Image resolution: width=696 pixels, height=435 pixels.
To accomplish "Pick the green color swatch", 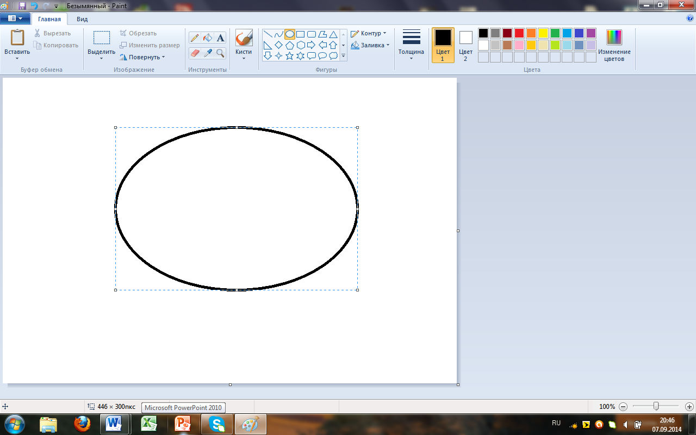I will pyautogui.click(x=555, y=33).
